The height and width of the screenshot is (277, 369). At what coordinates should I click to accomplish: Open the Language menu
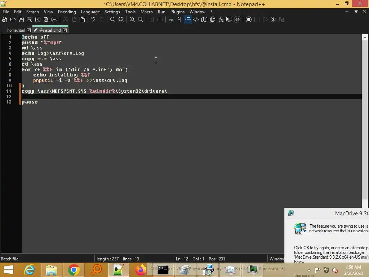(x=90, y=12)
